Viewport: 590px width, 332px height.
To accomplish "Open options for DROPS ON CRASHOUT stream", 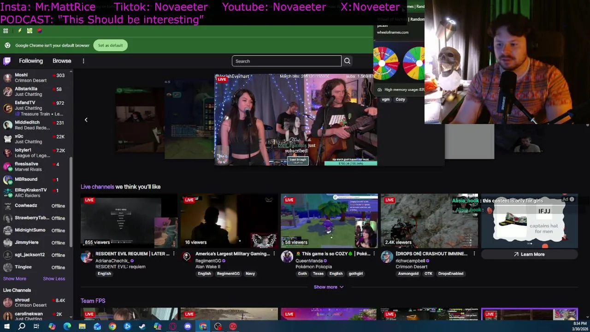I will coord(474,254).
